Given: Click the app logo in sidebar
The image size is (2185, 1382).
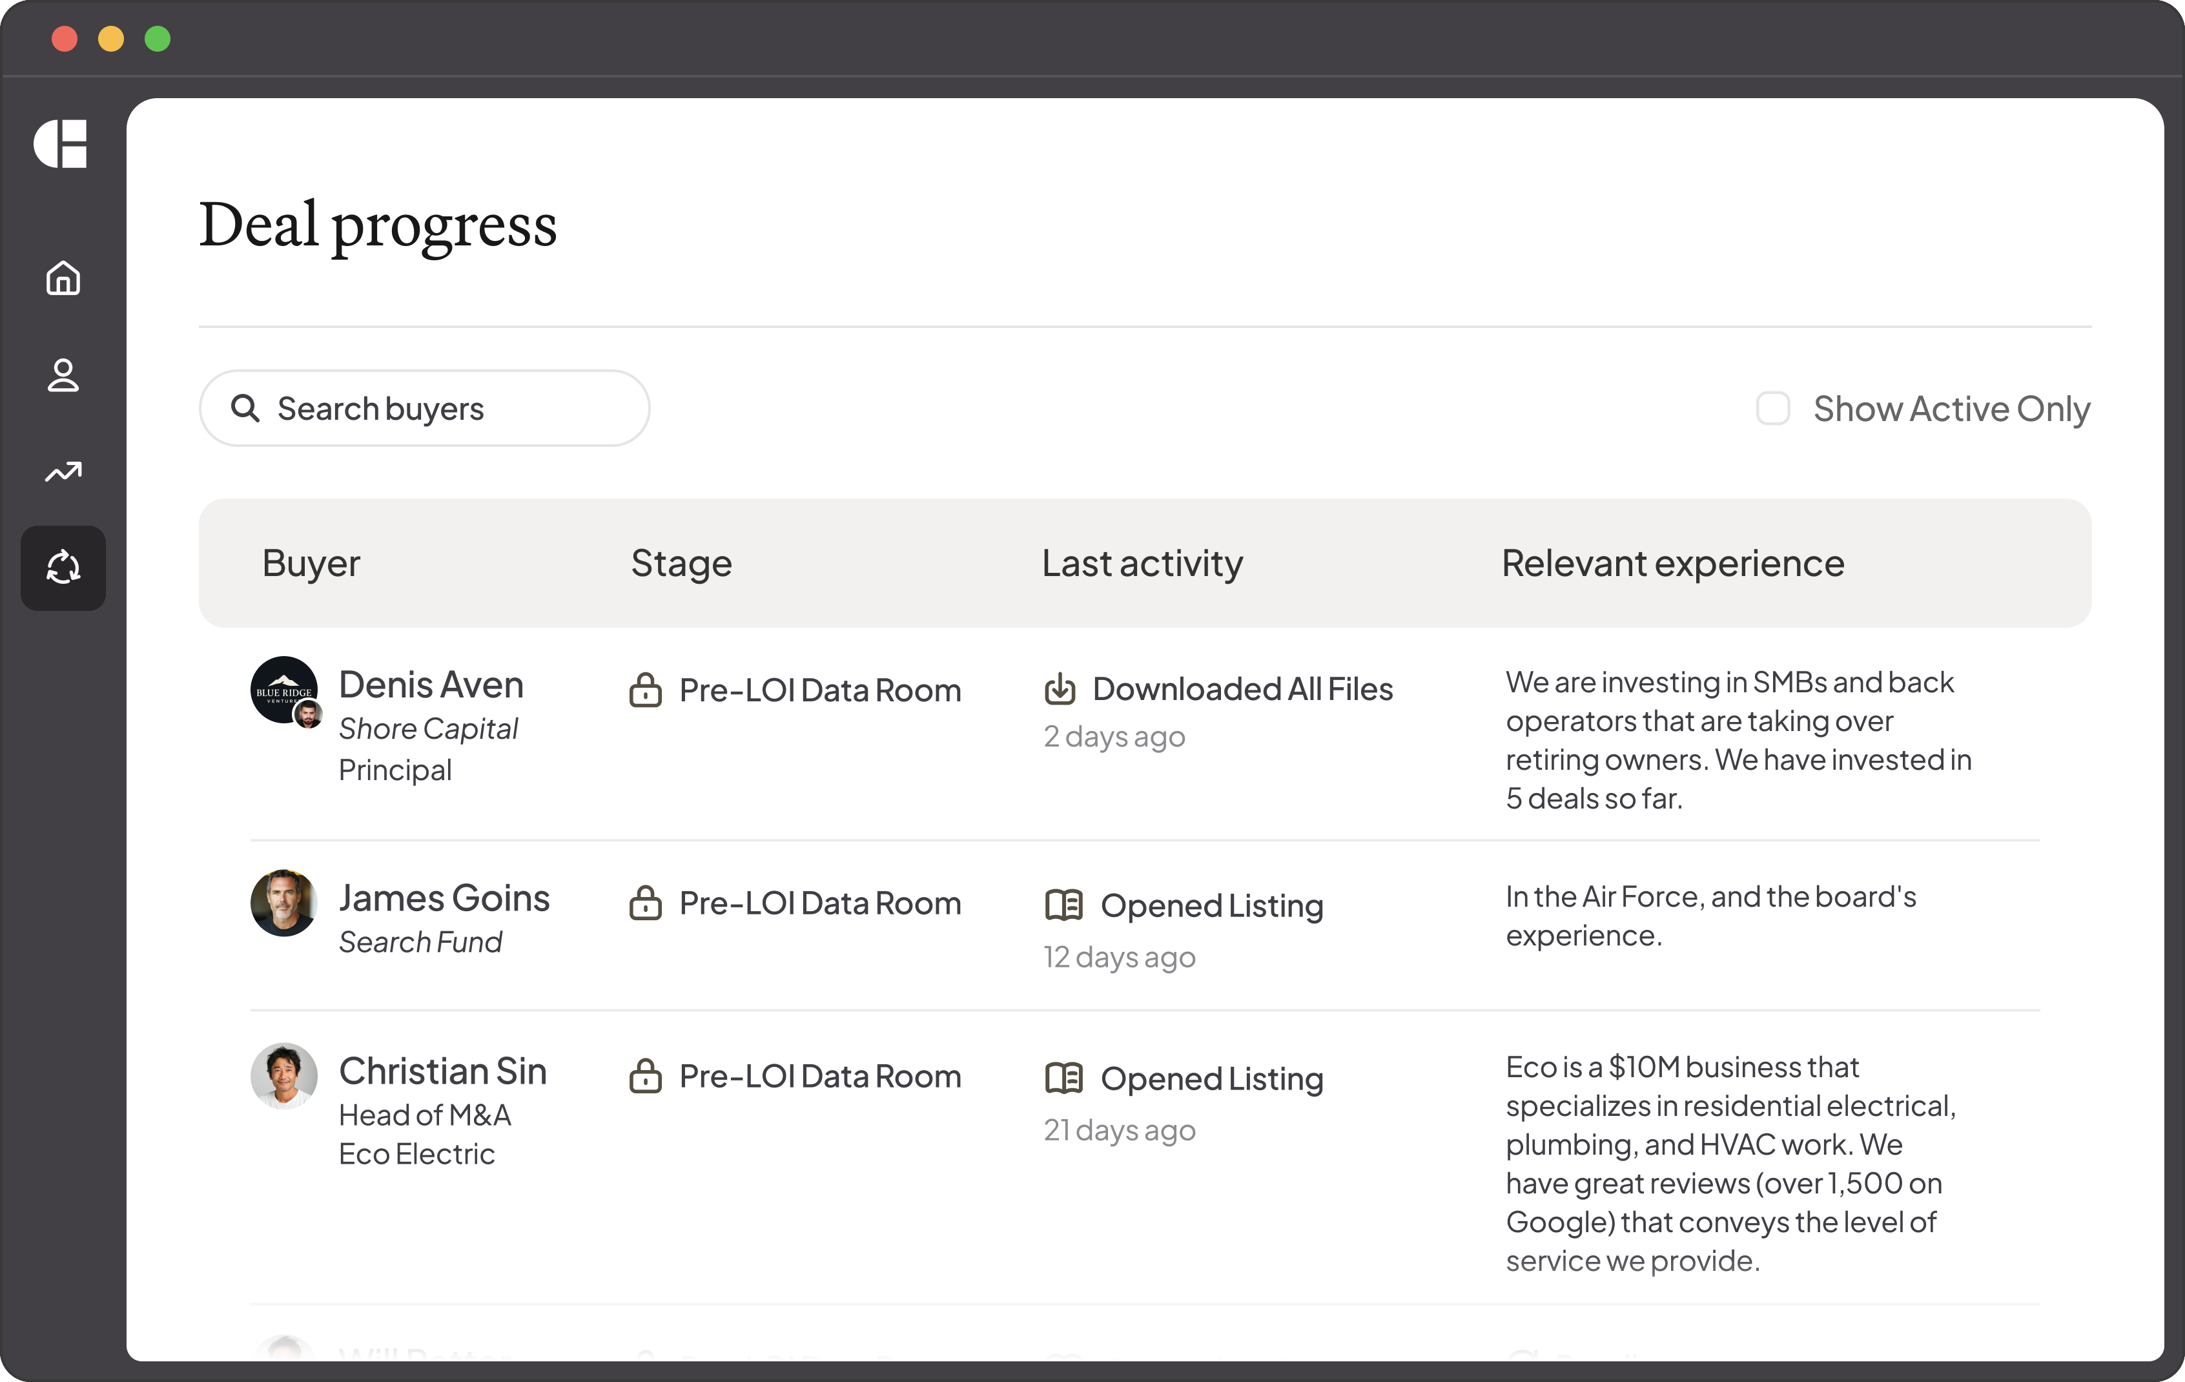Looking at the screenshot, I should tap(61, 143).
